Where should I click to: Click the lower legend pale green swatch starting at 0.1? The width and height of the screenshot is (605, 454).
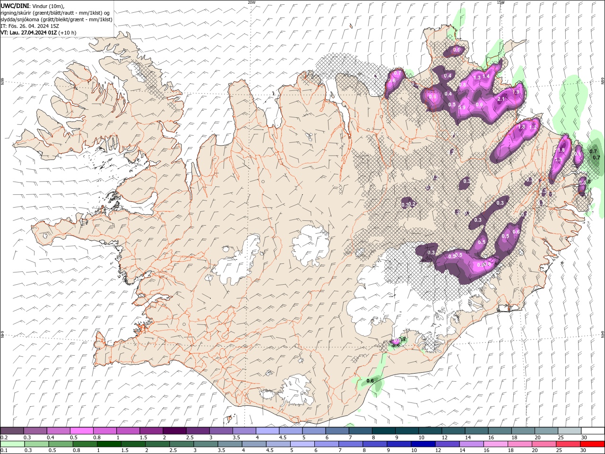(x=13, y=444)
